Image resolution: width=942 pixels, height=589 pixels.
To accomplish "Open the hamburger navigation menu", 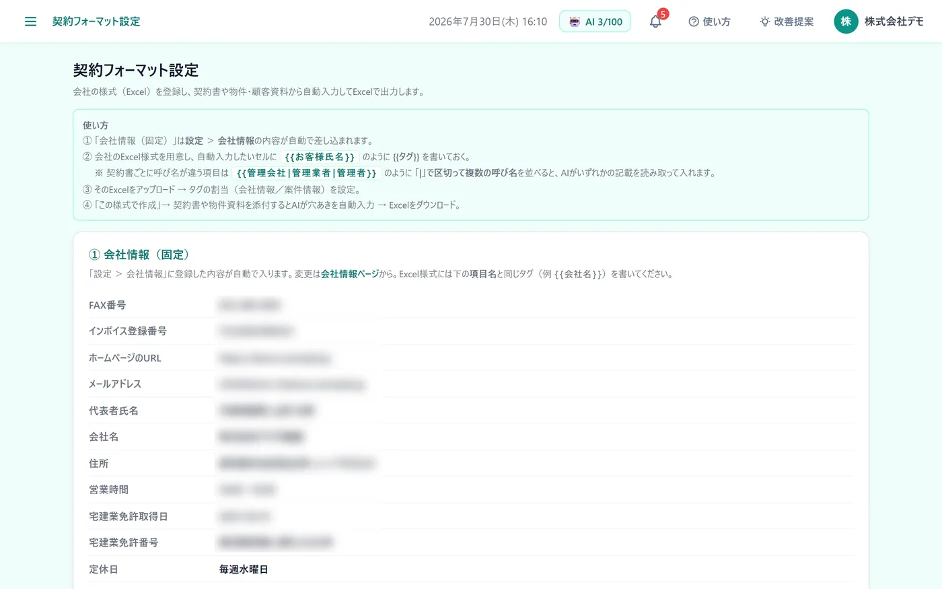I will [x=30, y=22].
